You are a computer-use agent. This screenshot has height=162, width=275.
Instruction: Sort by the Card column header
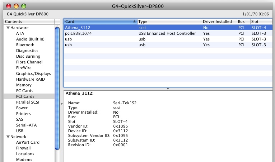click(101, 22)
